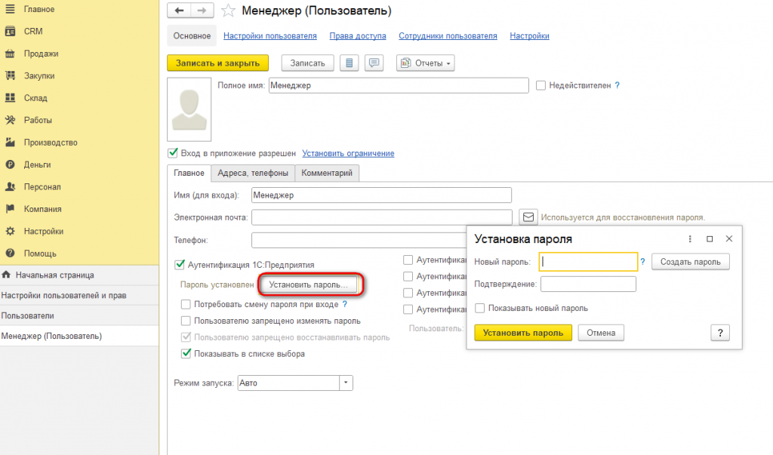The height and width of the screenshot is (455, 773).
Task: Cancel the password dialog with Отмена
Action: (x=601, y=333)
